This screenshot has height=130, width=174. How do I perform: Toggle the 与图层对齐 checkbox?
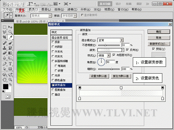114,55
